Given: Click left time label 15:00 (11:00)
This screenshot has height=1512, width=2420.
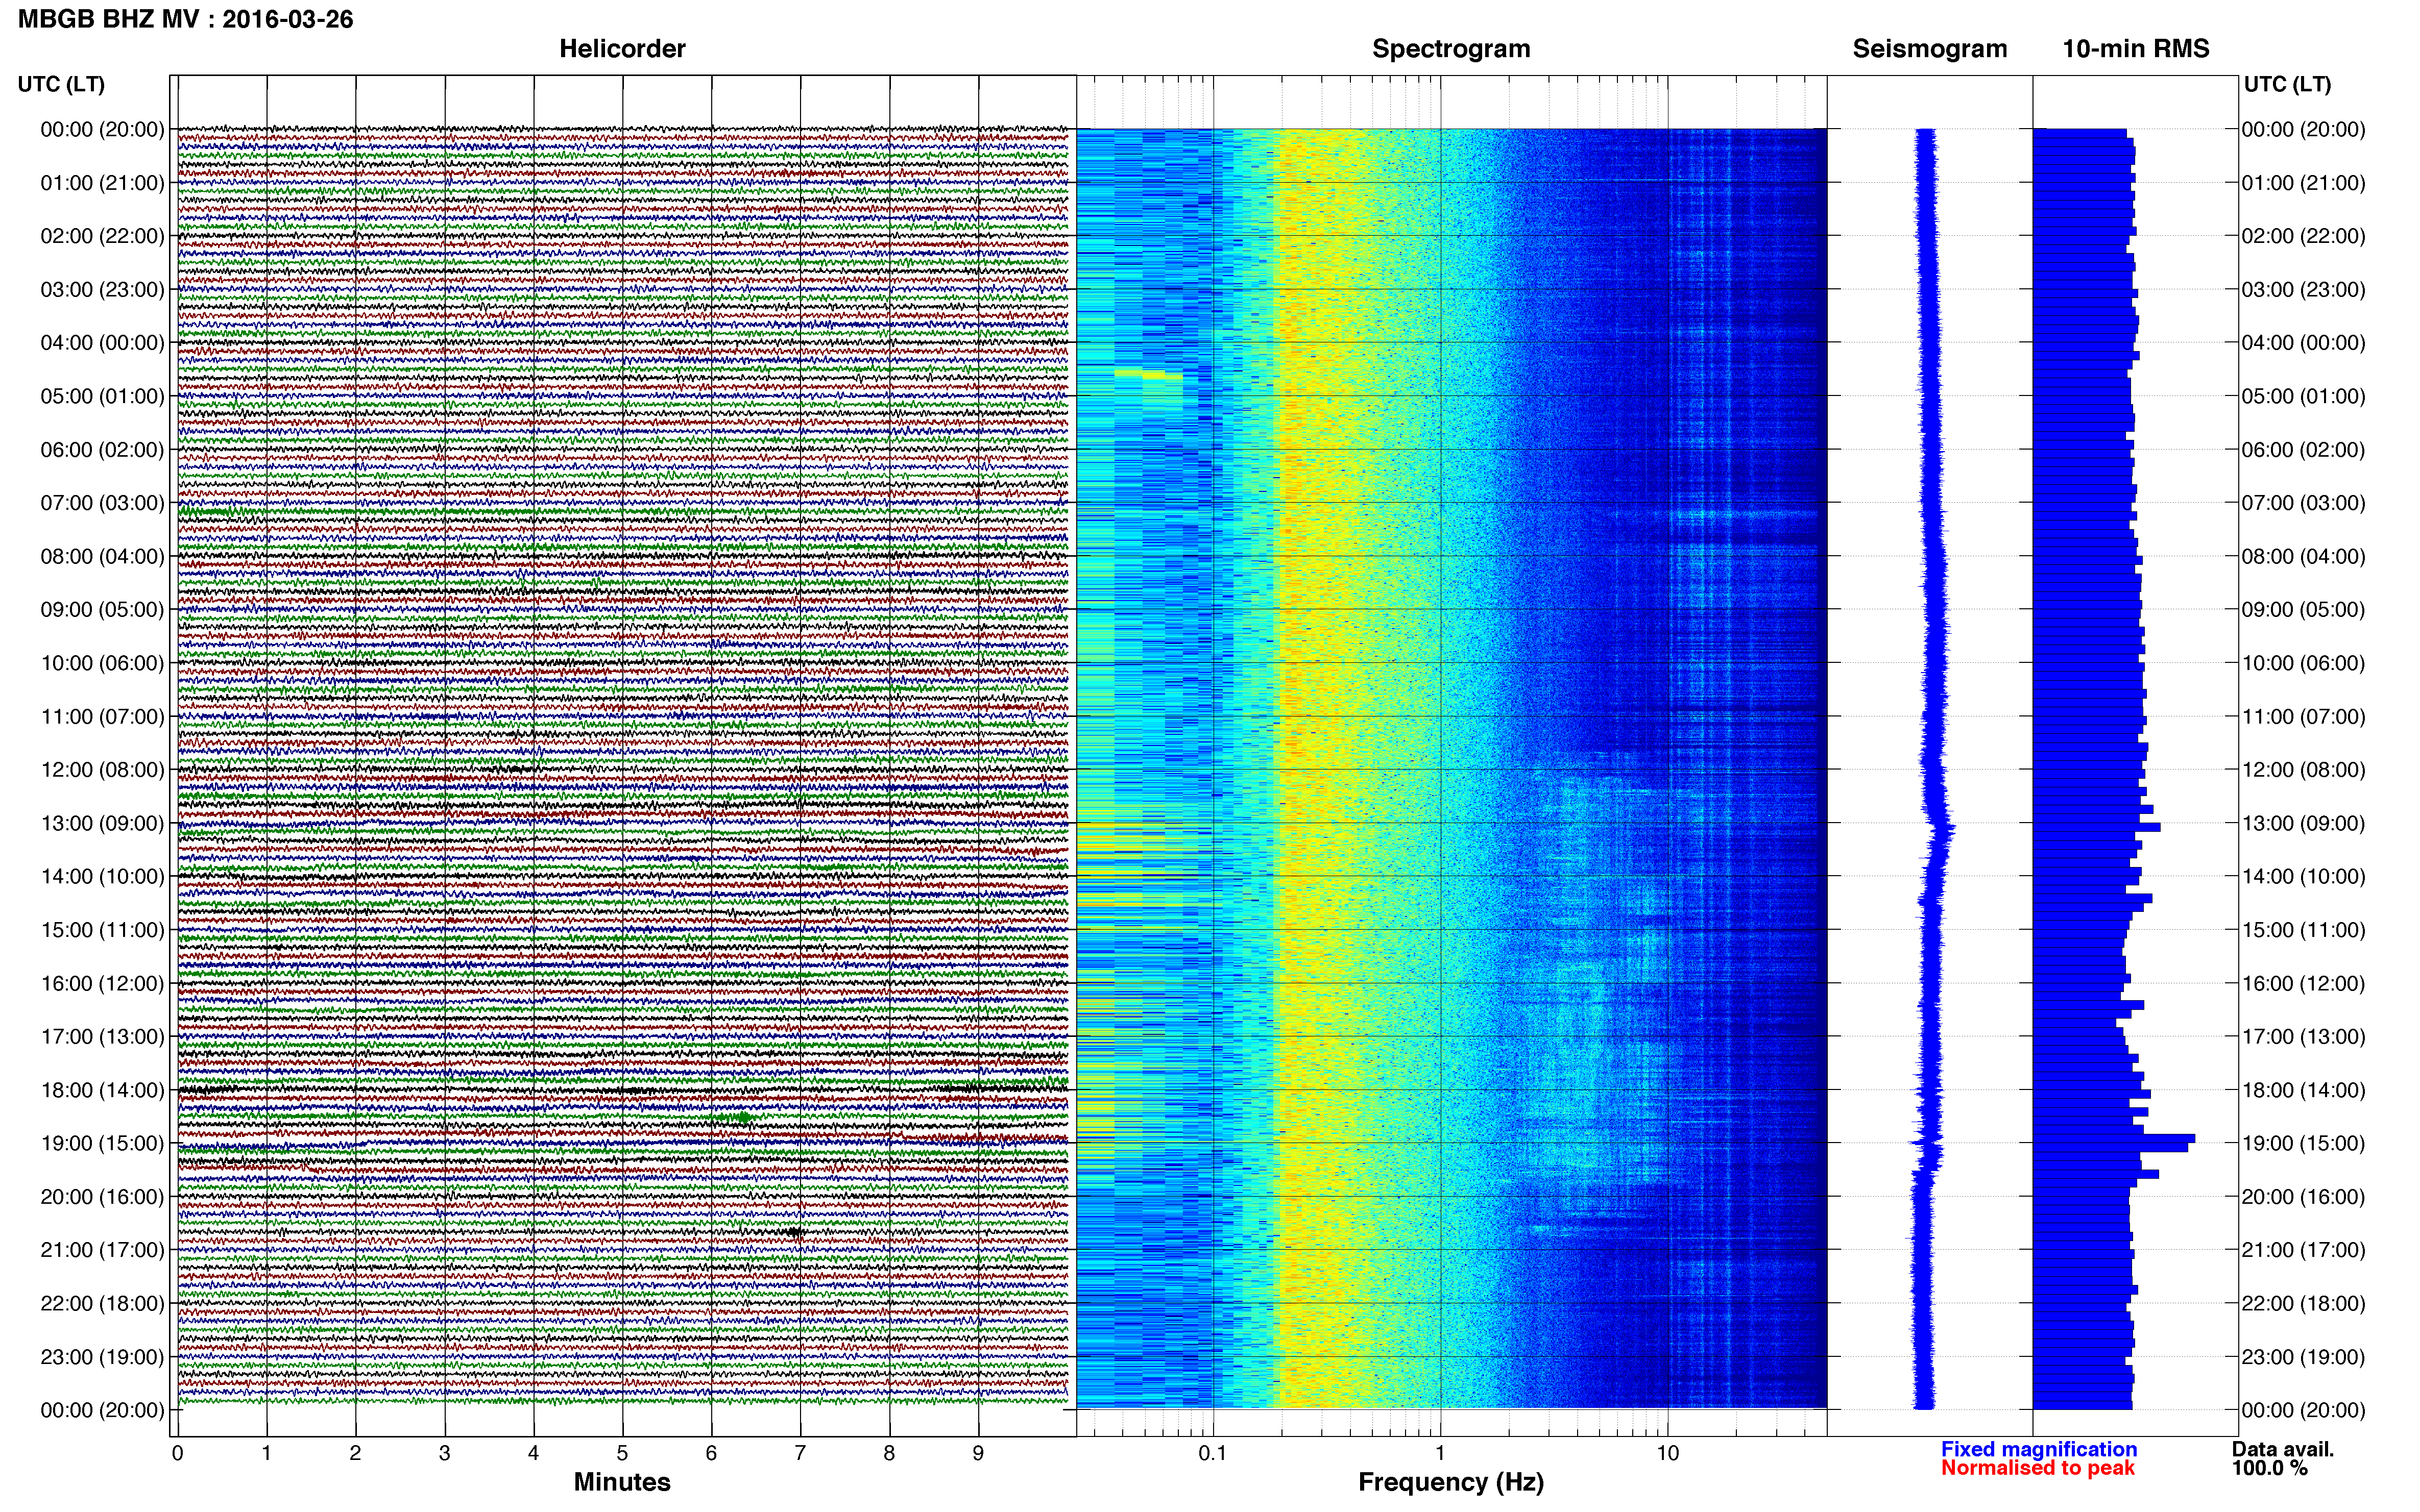Looking at the screenshot, I should tap(102, 930).
